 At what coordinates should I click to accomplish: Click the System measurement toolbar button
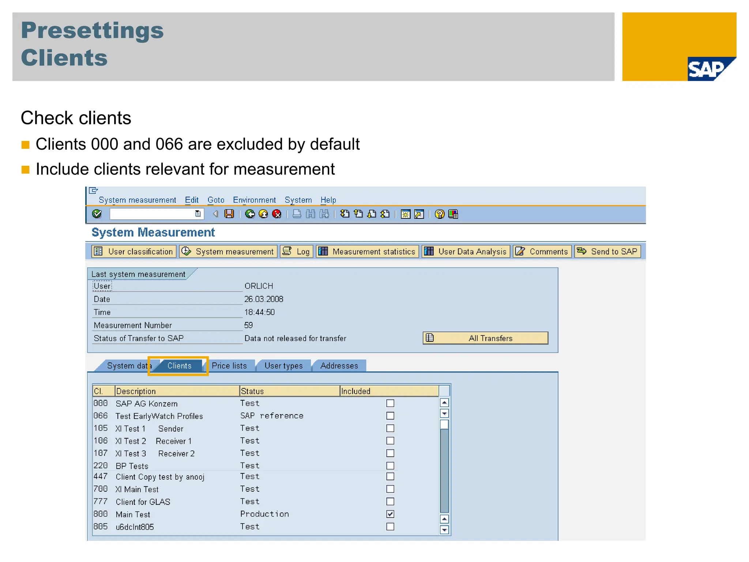pyautogui.click(x=228, y=251)
